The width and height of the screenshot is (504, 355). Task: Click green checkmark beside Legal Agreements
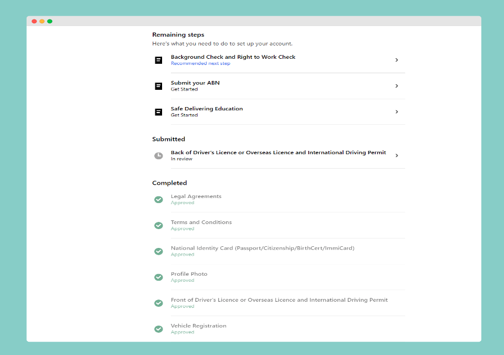pos(159,200)
